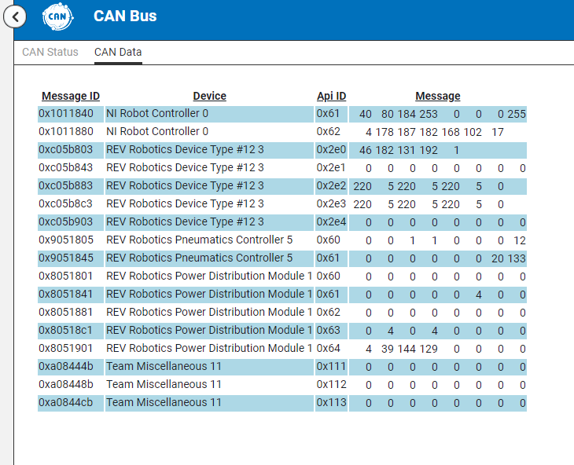Click Api ID 0x2e2 cell
The width and height of the screenshot is (574, 465).
coord(331,186)
